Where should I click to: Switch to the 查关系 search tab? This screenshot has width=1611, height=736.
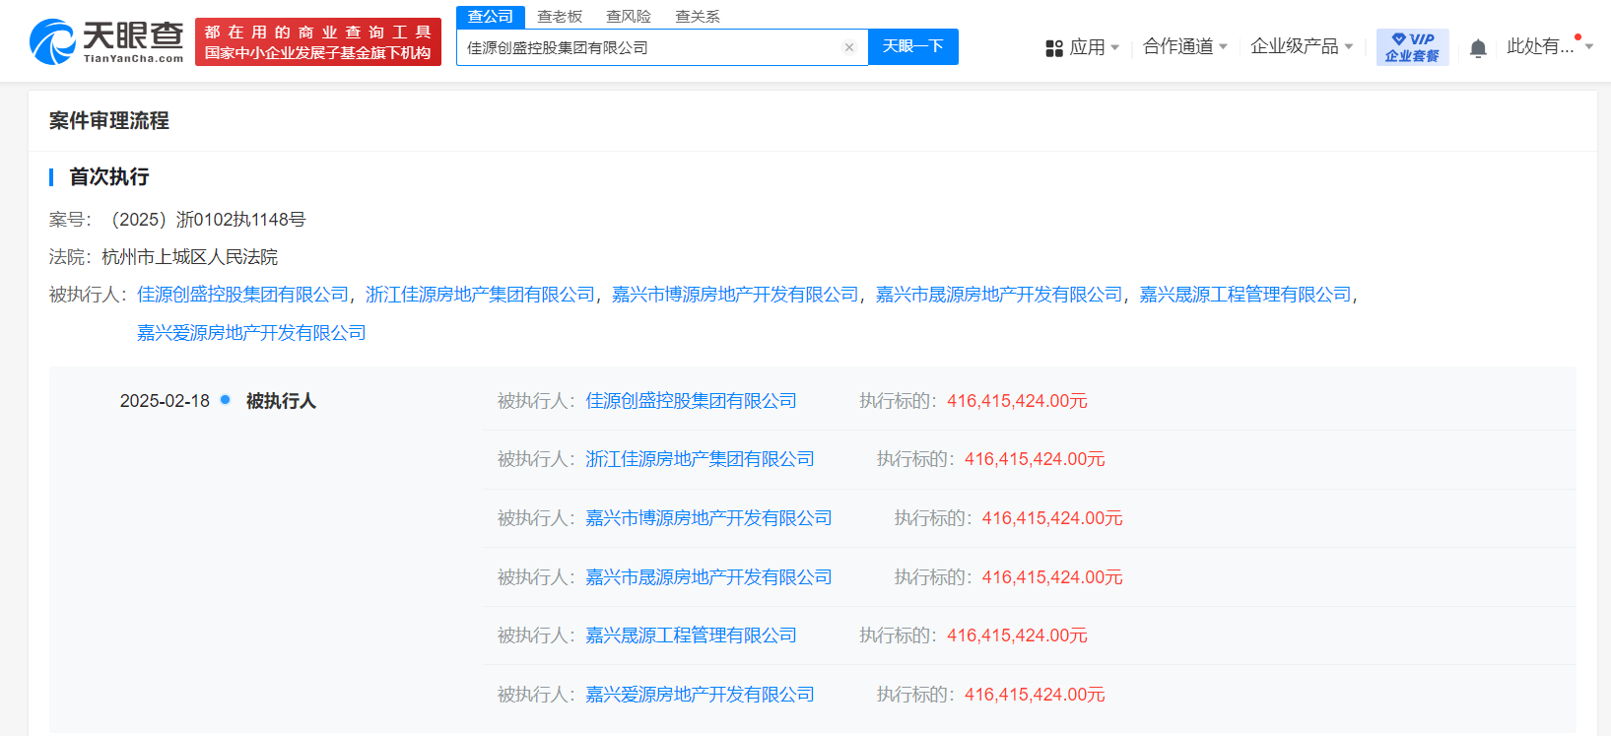pos(698,17)
